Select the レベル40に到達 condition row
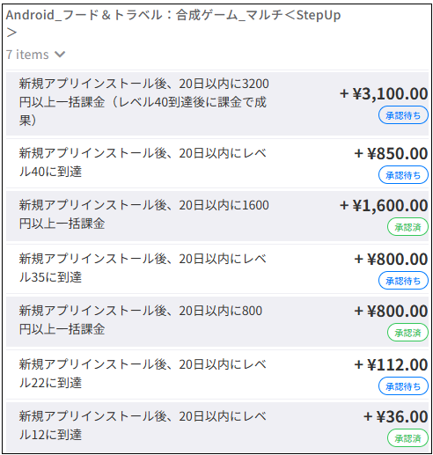This screenshot has height=455, width=433. click(x=217, y=163)
